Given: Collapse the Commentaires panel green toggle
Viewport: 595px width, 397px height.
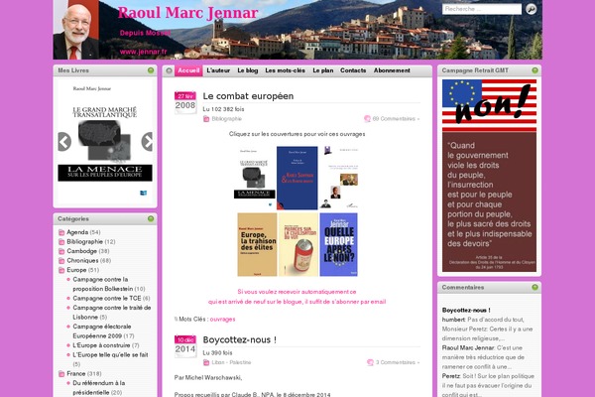Looking at the screenshot, I should tap(535, 287).
